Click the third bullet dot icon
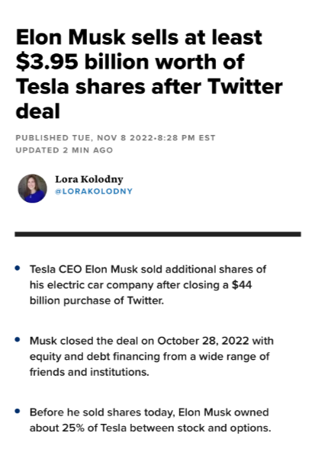The height and width of the screenshot is (449, 312). click(18, 411)
